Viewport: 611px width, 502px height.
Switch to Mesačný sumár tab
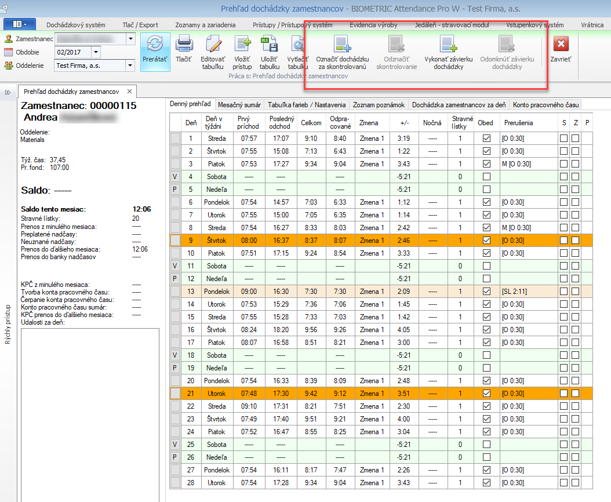point(239,105)
